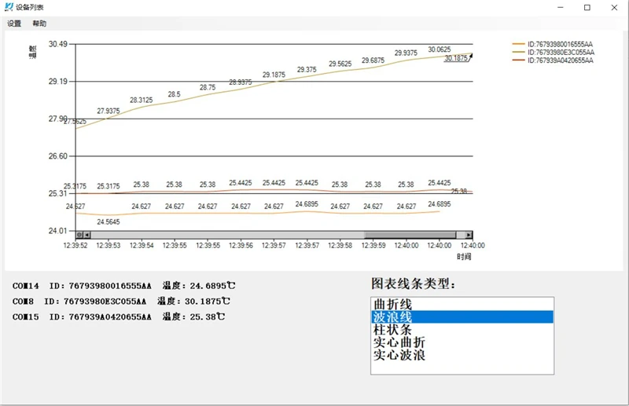The image size is (629, 406).
Task: Open the 设置 menu
Action: pos(14,24)
